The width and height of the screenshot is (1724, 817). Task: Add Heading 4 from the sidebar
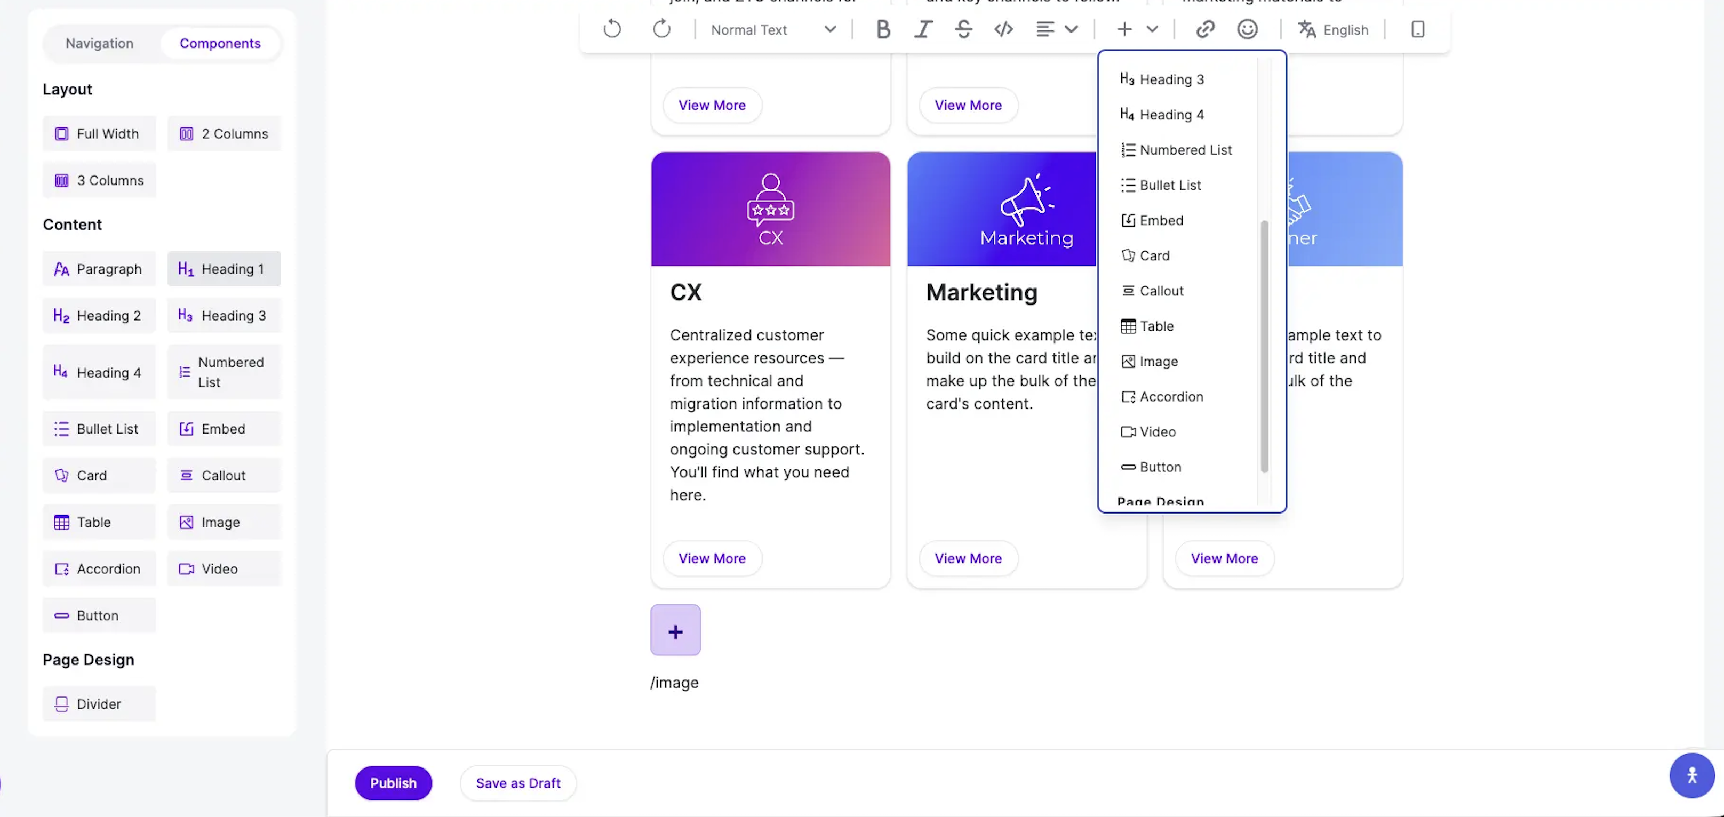click(x=99, y=373)
